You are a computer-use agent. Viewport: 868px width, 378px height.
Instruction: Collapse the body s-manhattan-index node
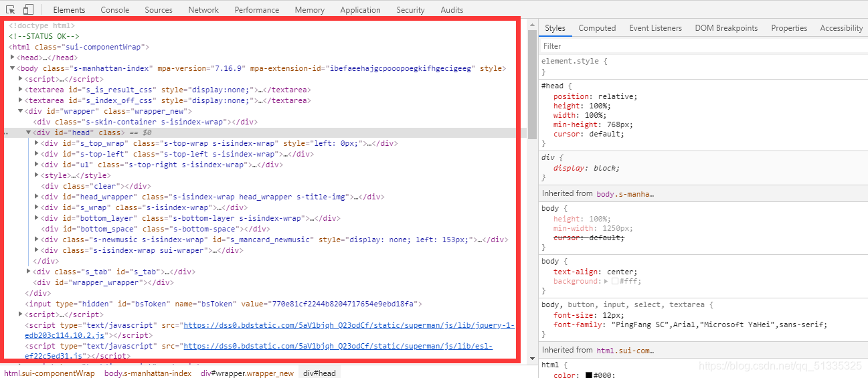[13, 68]
